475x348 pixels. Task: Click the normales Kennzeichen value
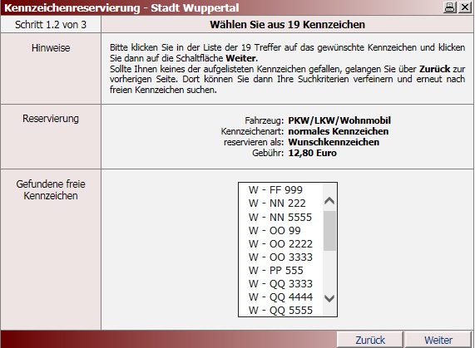click(338, 131)
